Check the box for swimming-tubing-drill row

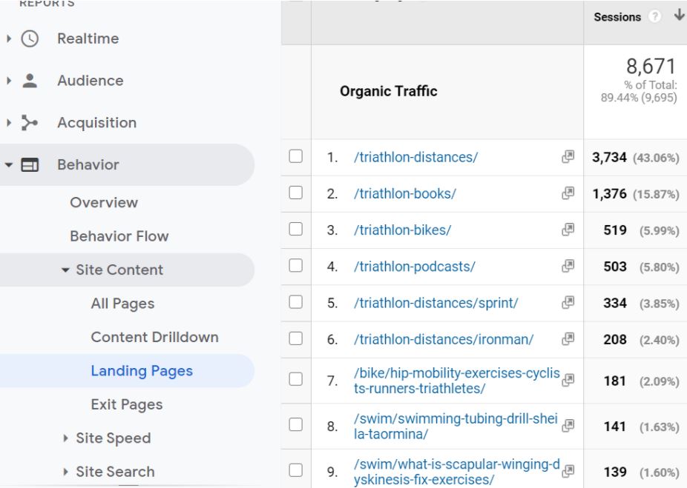click(x=296, y=424)
